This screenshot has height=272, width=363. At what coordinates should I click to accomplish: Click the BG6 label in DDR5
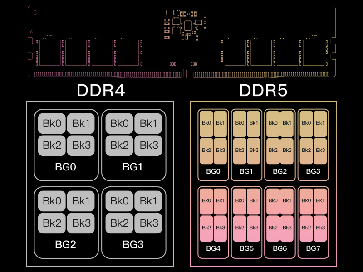coord(280,248)
